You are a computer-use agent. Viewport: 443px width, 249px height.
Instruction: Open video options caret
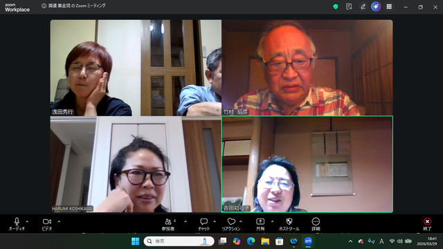click(59, 221)
